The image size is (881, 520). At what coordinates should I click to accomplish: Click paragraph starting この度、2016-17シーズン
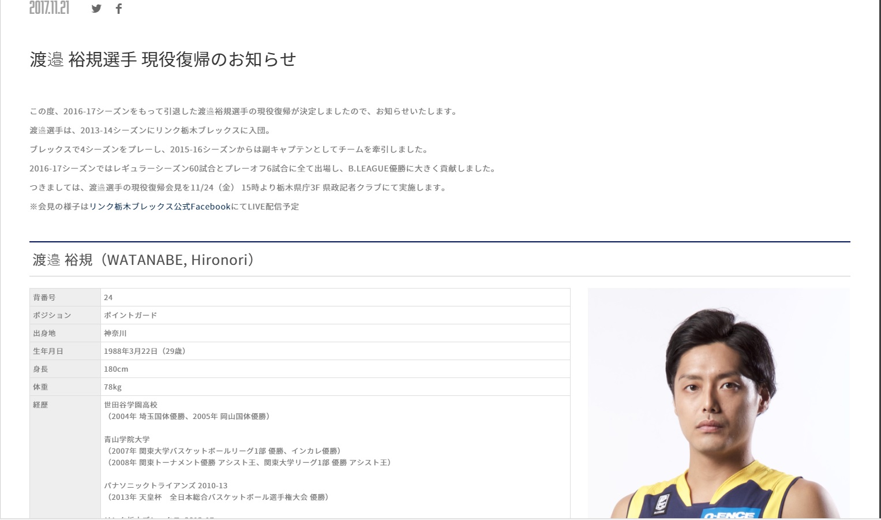245,111
